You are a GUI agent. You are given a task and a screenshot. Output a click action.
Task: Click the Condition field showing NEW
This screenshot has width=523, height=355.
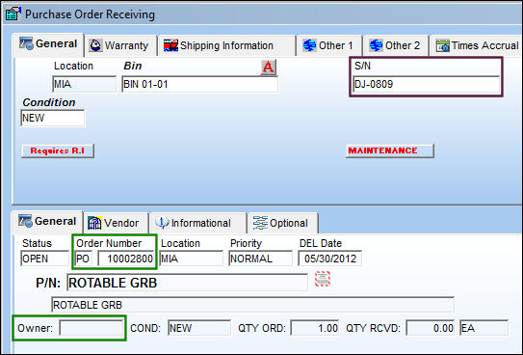click(53, 118)
